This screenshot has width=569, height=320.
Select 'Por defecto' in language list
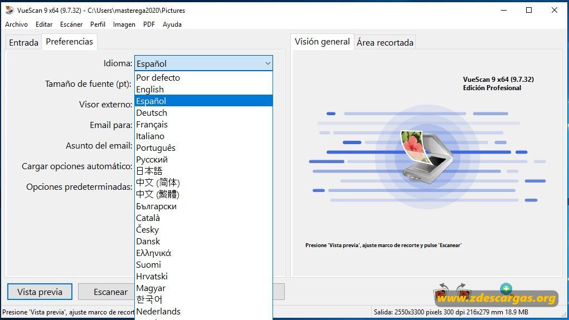(x=203, y=77)
